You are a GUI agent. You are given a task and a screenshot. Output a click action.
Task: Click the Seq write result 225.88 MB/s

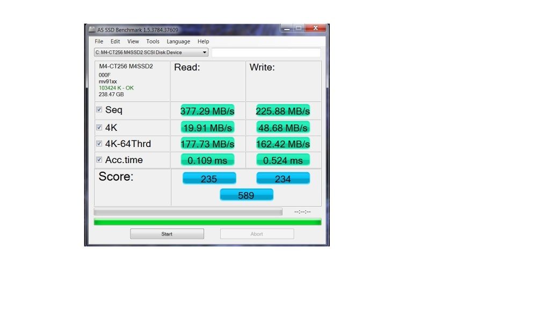[x=283, y=111]
